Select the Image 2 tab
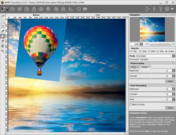Viewport: 176px width, 135px height. [x=146, y=67]
